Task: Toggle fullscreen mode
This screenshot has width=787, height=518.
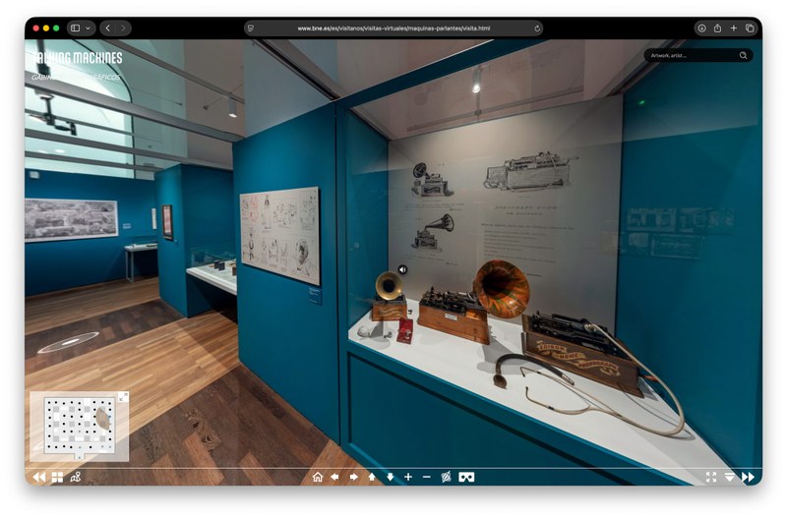Action: (x=711, y=477)
